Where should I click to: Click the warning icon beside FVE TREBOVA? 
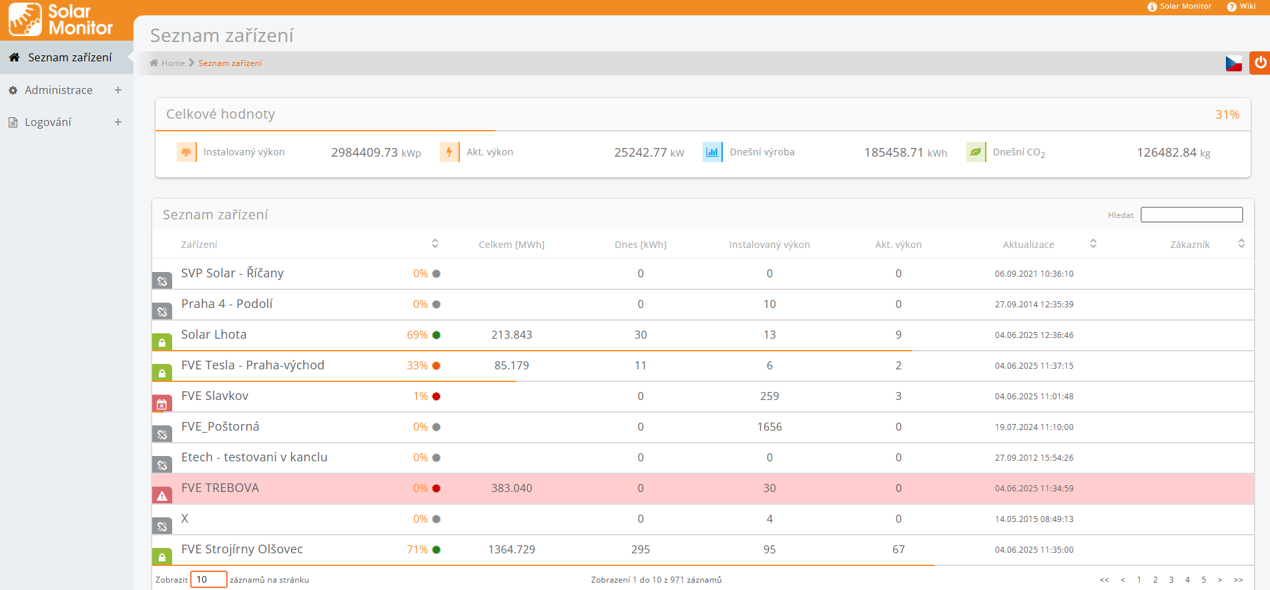pos(162,495)
